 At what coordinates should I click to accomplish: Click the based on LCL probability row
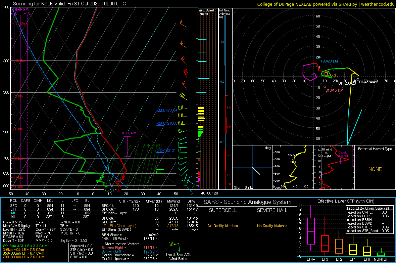(x=368, y=216)
